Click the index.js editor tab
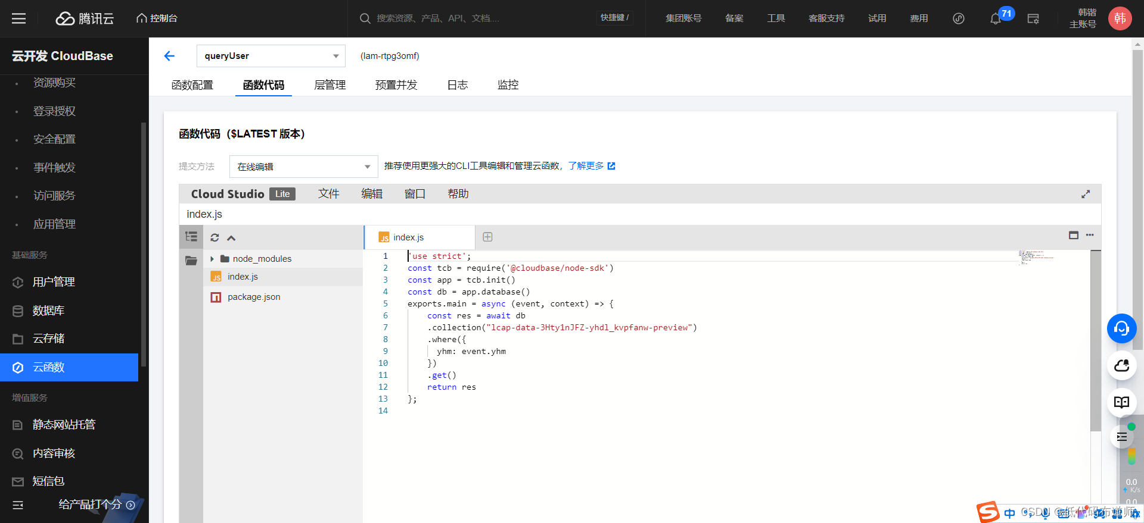This screenshot has height=523, width=1144. [x=419, y=237]
